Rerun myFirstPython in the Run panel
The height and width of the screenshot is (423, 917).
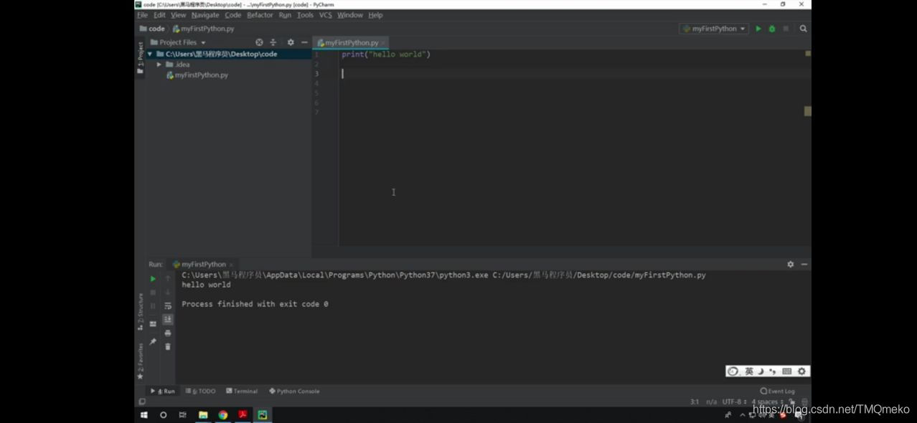(153, 278)
